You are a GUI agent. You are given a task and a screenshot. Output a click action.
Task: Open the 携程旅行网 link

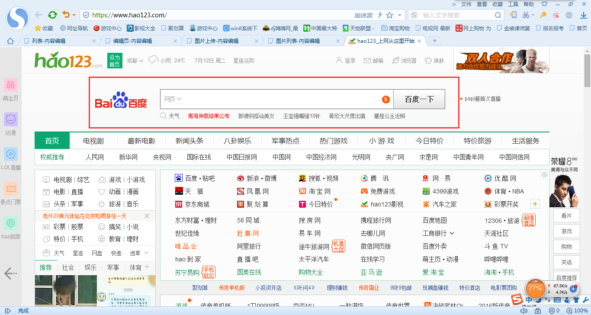tap(376, 220)
